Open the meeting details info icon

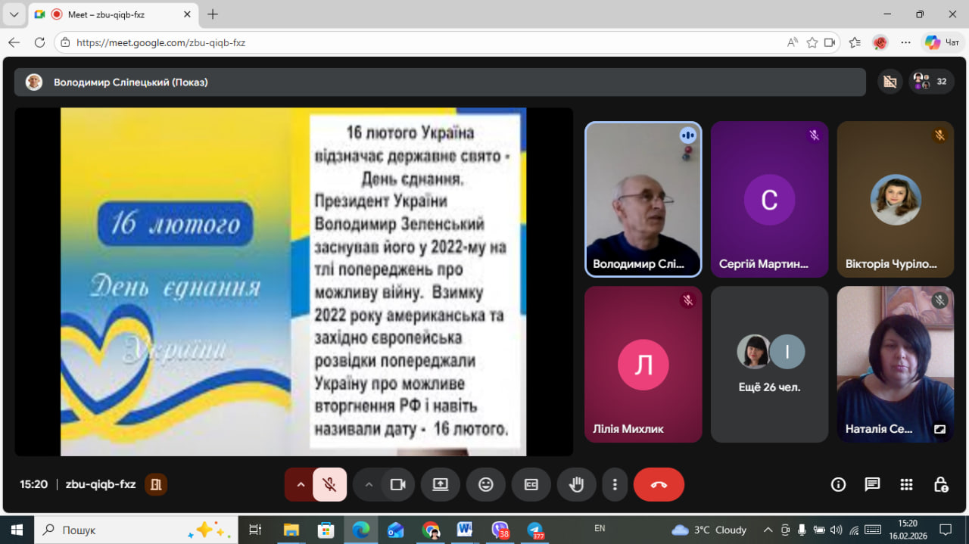click(x=838, y=485)
